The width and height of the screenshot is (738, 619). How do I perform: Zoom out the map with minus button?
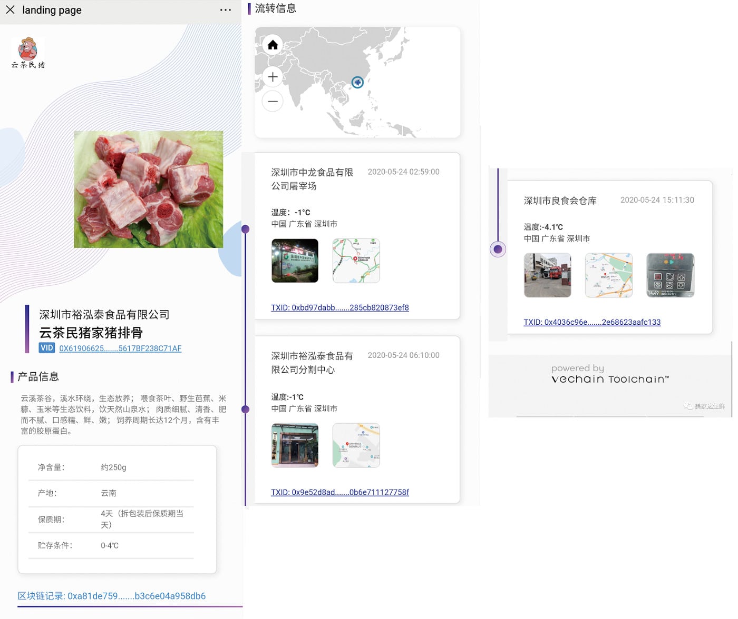pos(273,101)
